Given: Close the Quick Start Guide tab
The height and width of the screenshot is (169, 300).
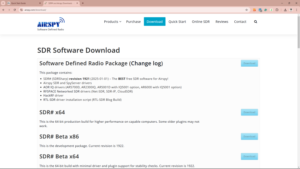Looking at the screenshot, I should tap(40, 3).
